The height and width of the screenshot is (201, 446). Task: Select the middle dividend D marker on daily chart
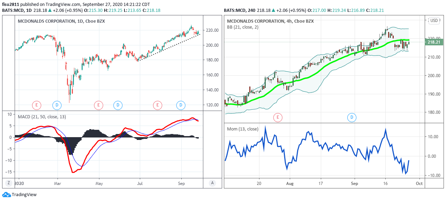(118, 105)
